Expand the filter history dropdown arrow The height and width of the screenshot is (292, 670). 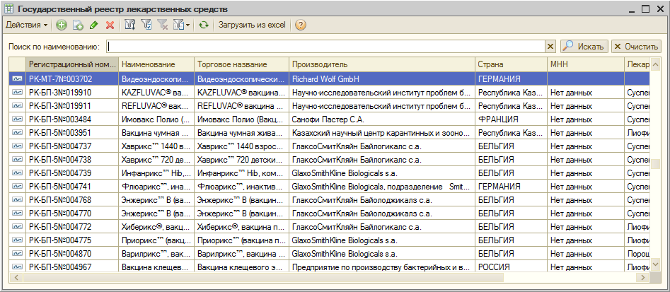coord(188,25)
